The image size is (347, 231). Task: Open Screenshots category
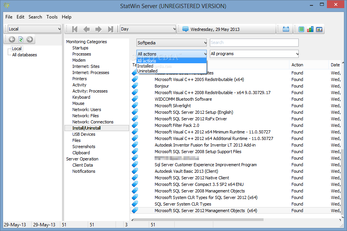(x=83, y=147)
